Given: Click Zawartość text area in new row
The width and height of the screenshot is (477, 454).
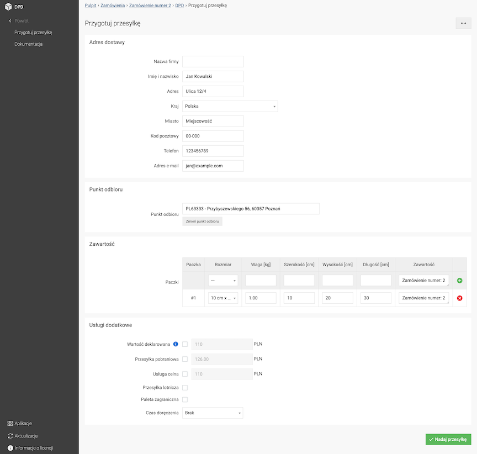Looking at the screenshot, I should [424, 281].
